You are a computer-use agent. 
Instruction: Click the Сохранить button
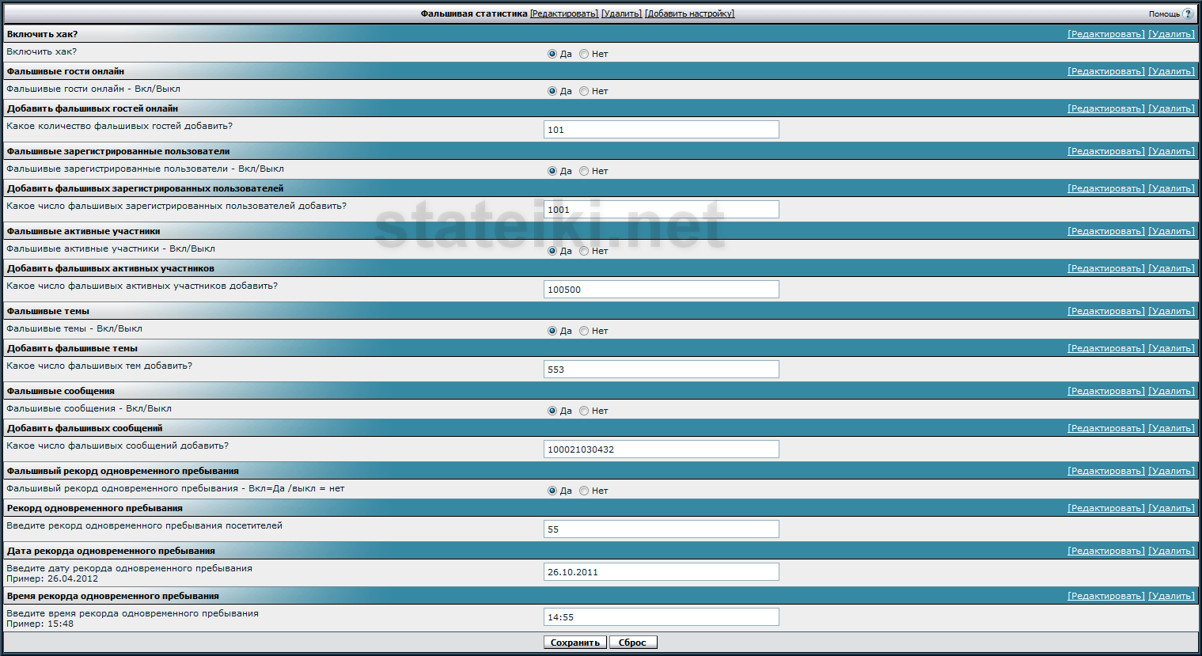tap(575, 643)
